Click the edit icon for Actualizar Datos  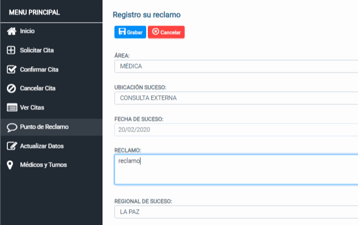(x=12, y=146)
